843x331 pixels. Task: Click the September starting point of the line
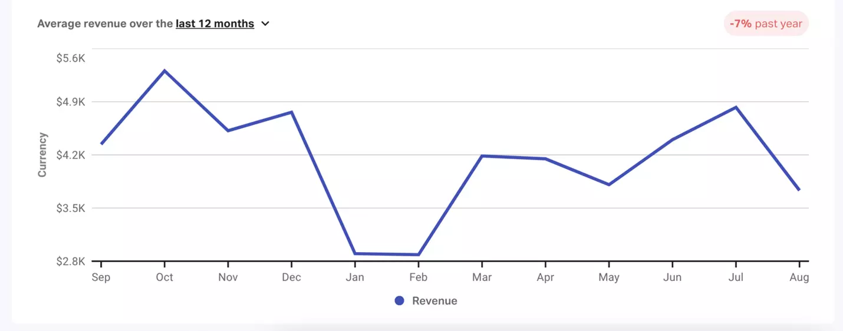click(101, 144)
